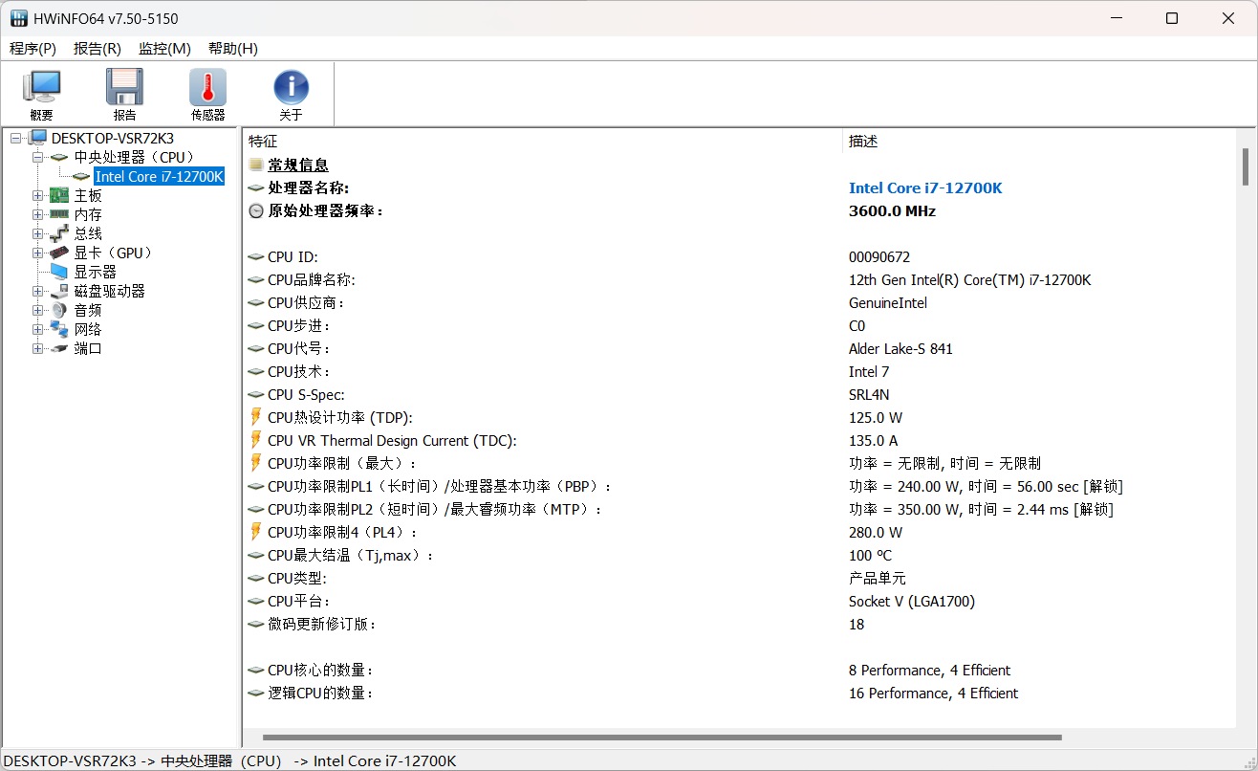
Task: Open the 帮助(H) menu
Action: coord(233,49)
